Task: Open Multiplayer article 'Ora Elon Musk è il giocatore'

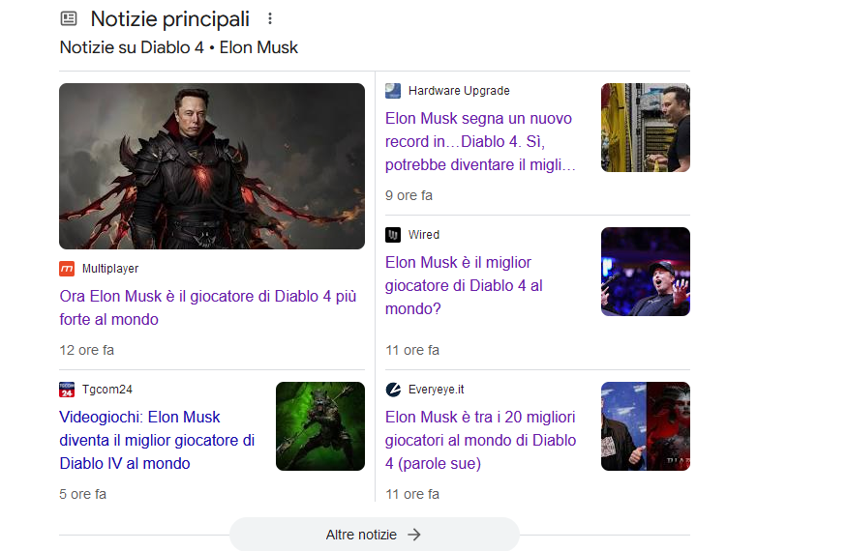Action: click(x=208, y=308)
